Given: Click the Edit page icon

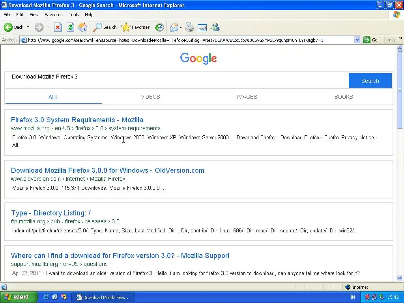Looking at the screenshot, I should [202, 27].
